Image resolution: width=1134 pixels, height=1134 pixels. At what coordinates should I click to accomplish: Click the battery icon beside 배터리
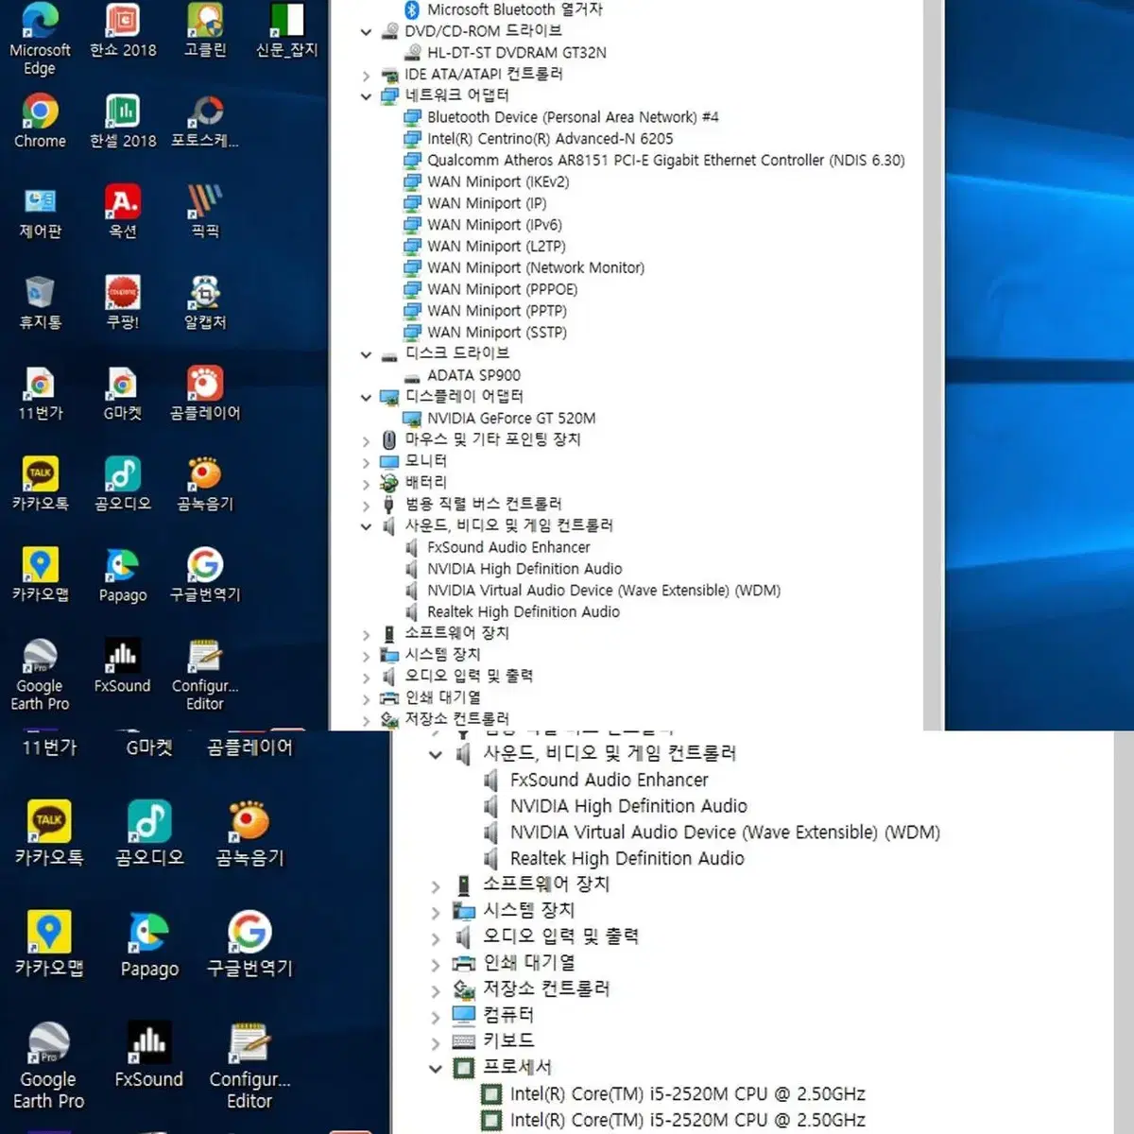pyautogui.click(x=388, y=482)
